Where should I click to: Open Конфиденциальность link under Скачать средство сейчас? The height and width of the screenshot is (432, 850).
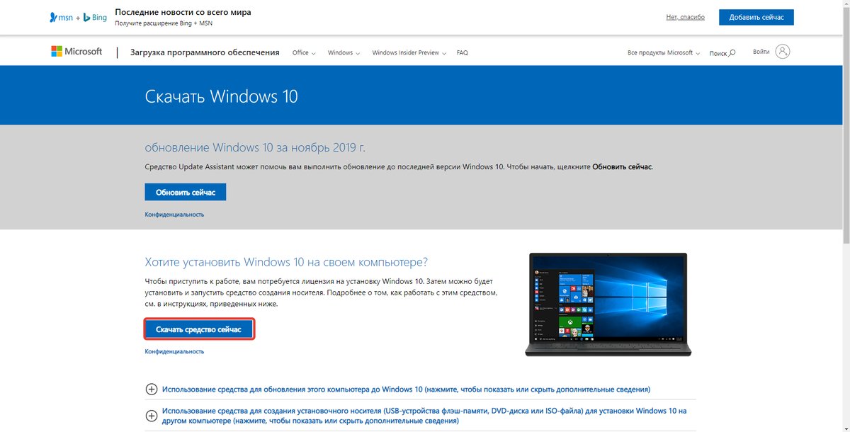click(x=174, y=351)
